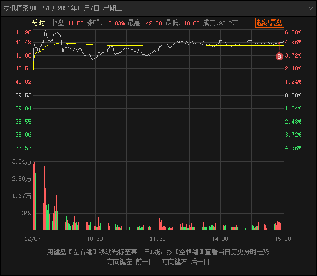Click the 方向键右:后一日 hint text
Viewport: 317px width, 276px height.
[185, 262]
